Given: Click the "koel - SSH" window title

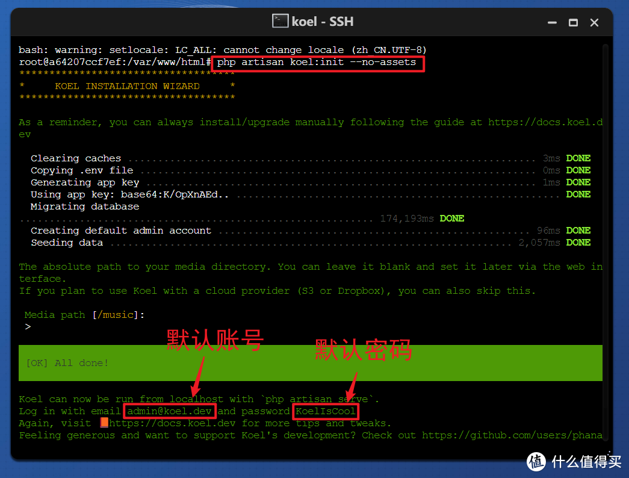Looking at the screenshot, I should point(322,22).
